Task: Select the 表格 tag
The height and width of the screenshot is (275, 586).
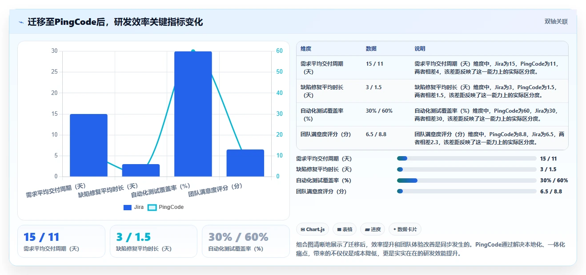Action: 345,229
